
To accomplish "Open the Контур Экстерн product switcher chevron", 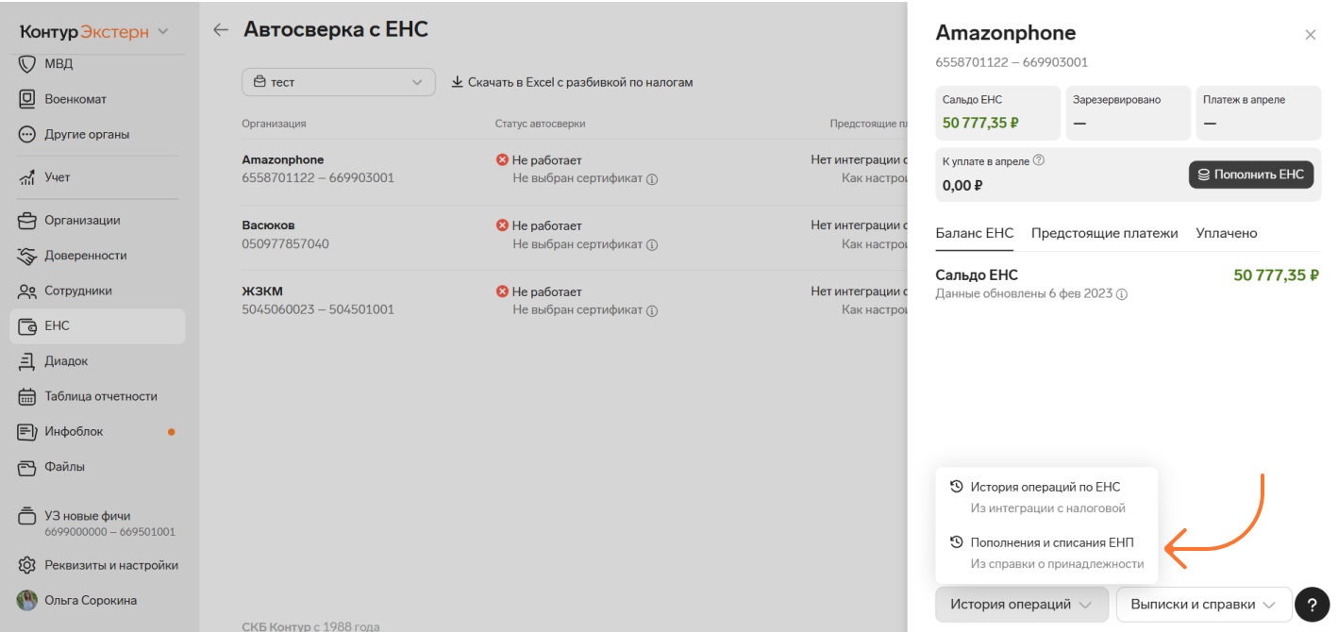I will [163, 31].
